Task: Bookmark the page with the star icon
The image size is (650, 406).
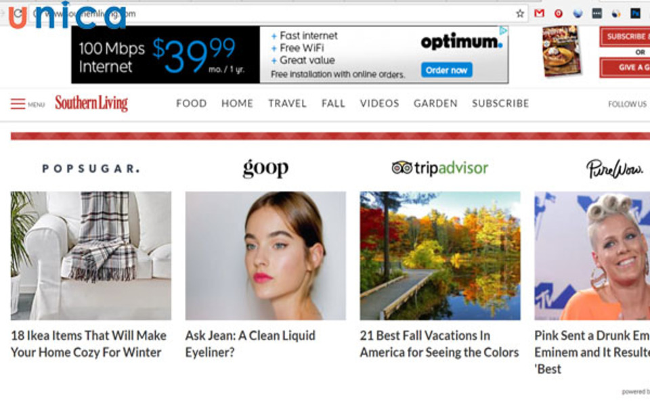Action: (x=520, y=14)
